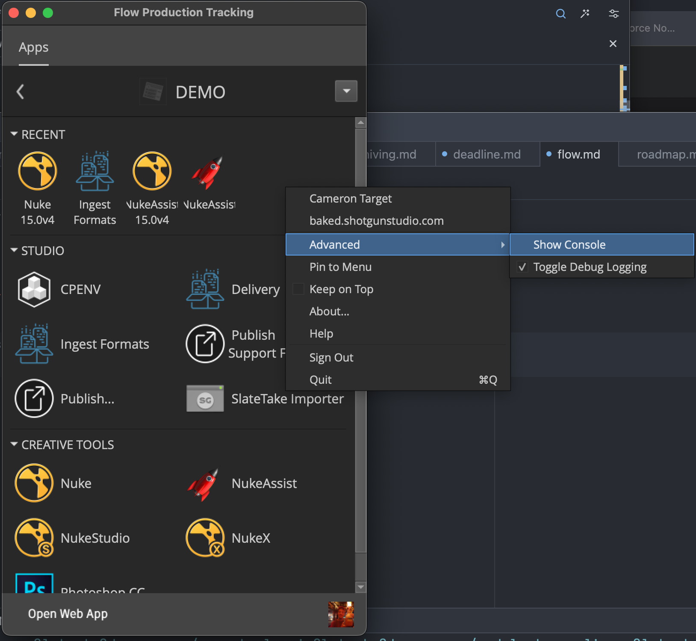696x641 pixels.
Task: Click the user profile thumbnail
Action: click(x=341, y=614)
